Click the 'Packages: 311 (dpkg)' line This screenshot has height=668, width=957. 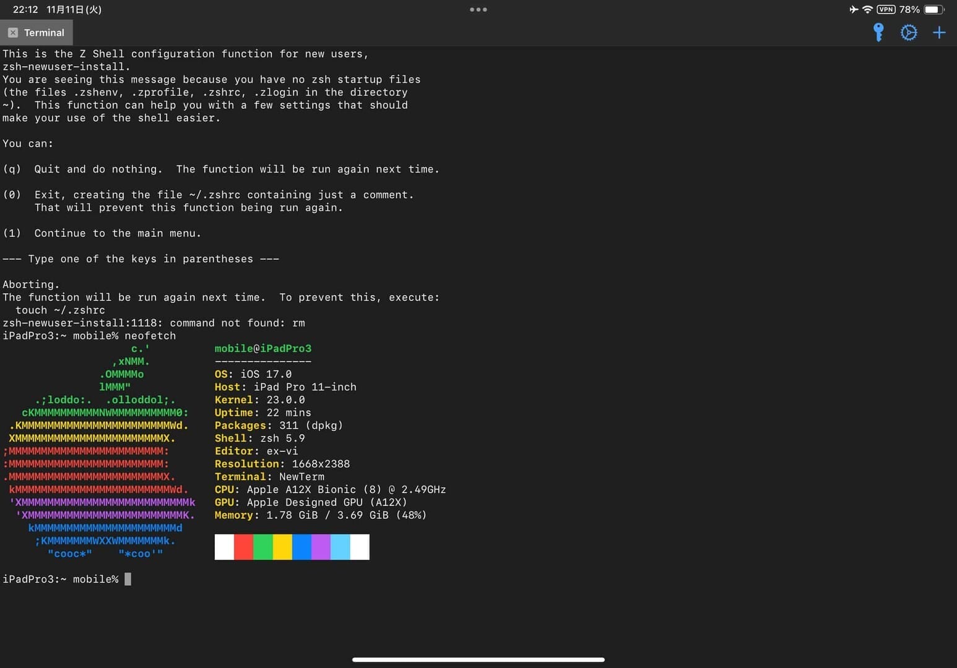pos(279,426)
